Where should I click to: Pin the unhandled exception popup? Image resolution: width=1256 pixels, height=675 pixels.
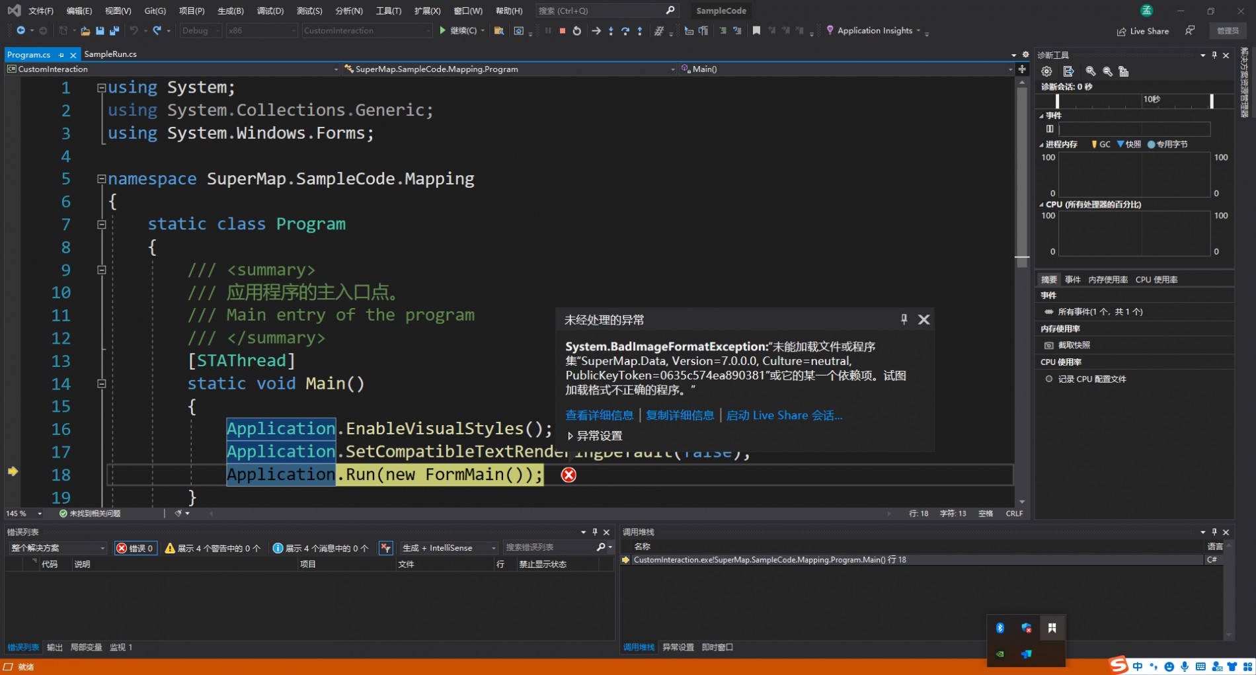[x=904, y=319]
